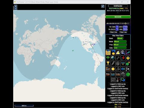This screenshot has width=144, height=108.
Task: Click the Clear Log button
Action: coord(123,32)
